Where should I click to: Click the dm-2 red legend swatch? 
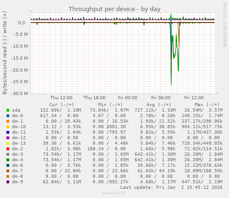[x=8, y=149]
